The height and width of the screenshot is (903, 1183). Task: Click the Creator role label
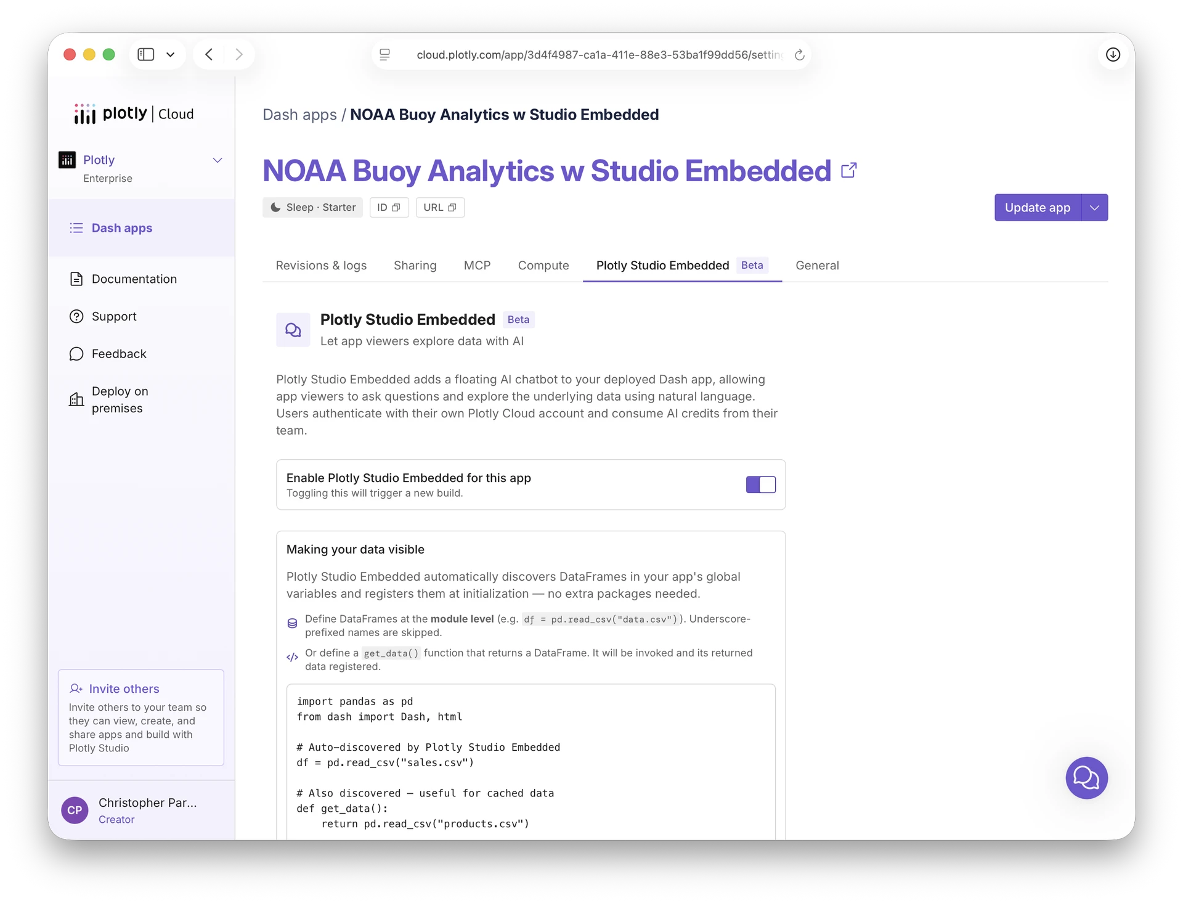point(116,820)
